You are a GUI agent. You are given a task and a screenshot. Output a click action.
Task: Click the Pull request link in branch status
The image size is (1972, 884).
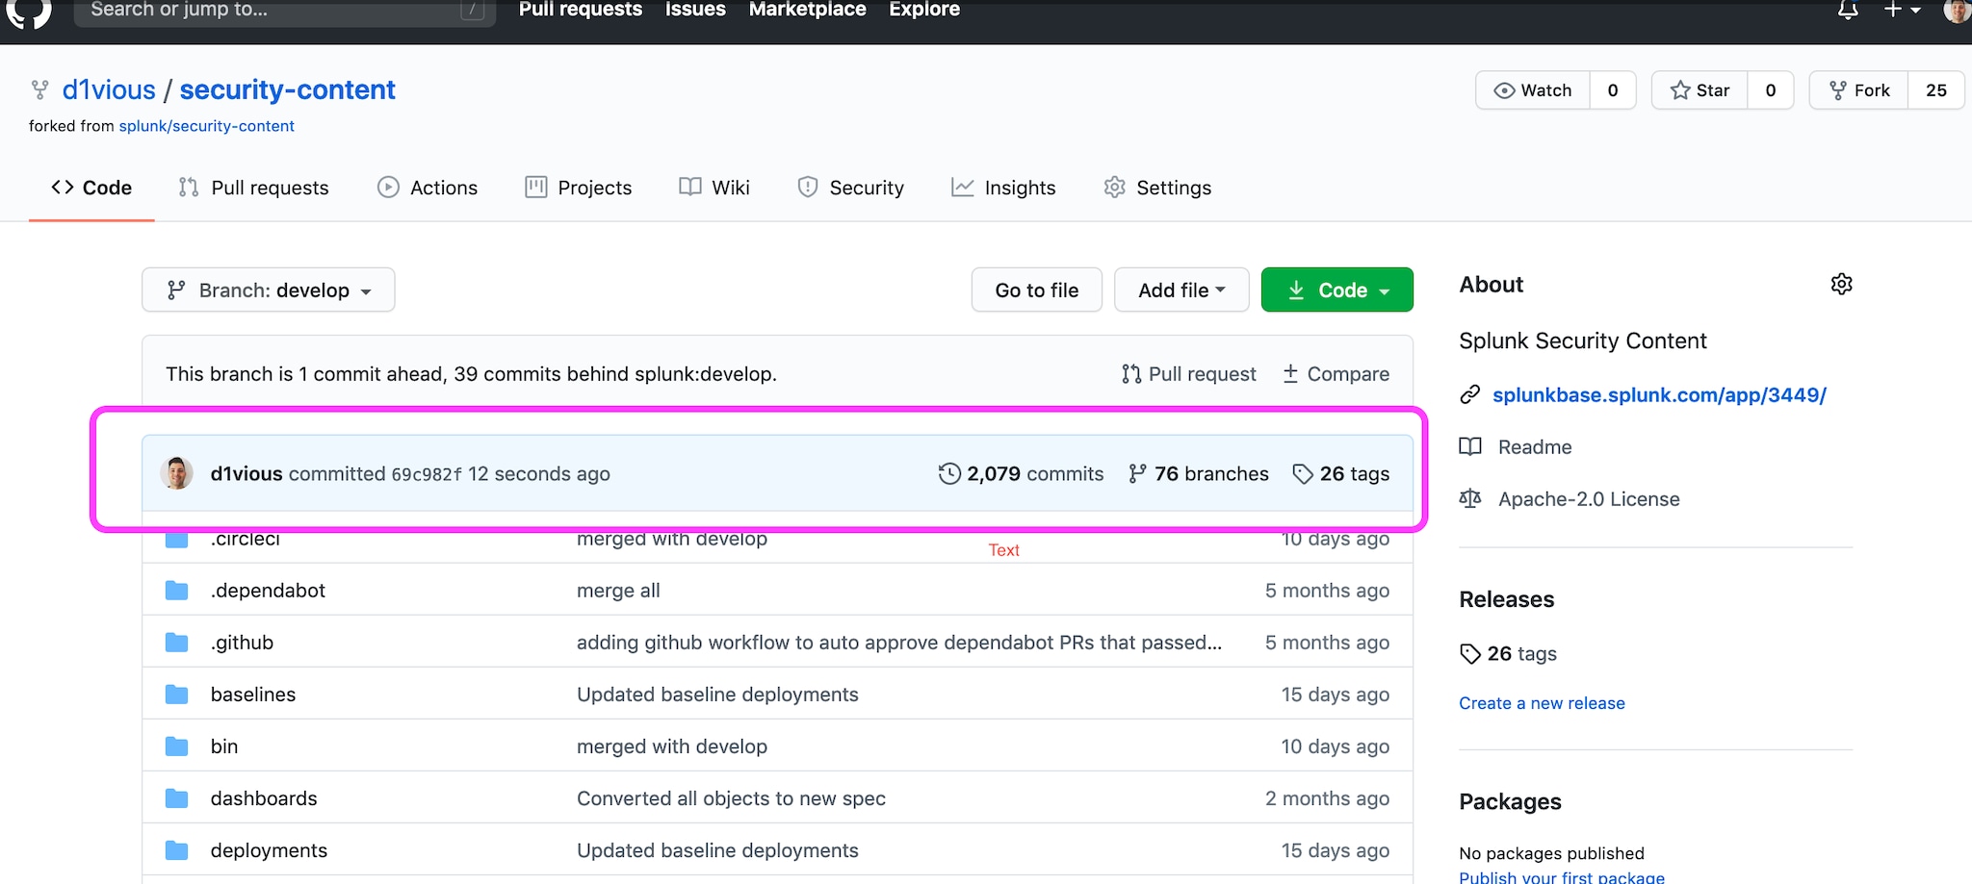click(x=1189, y=374)
